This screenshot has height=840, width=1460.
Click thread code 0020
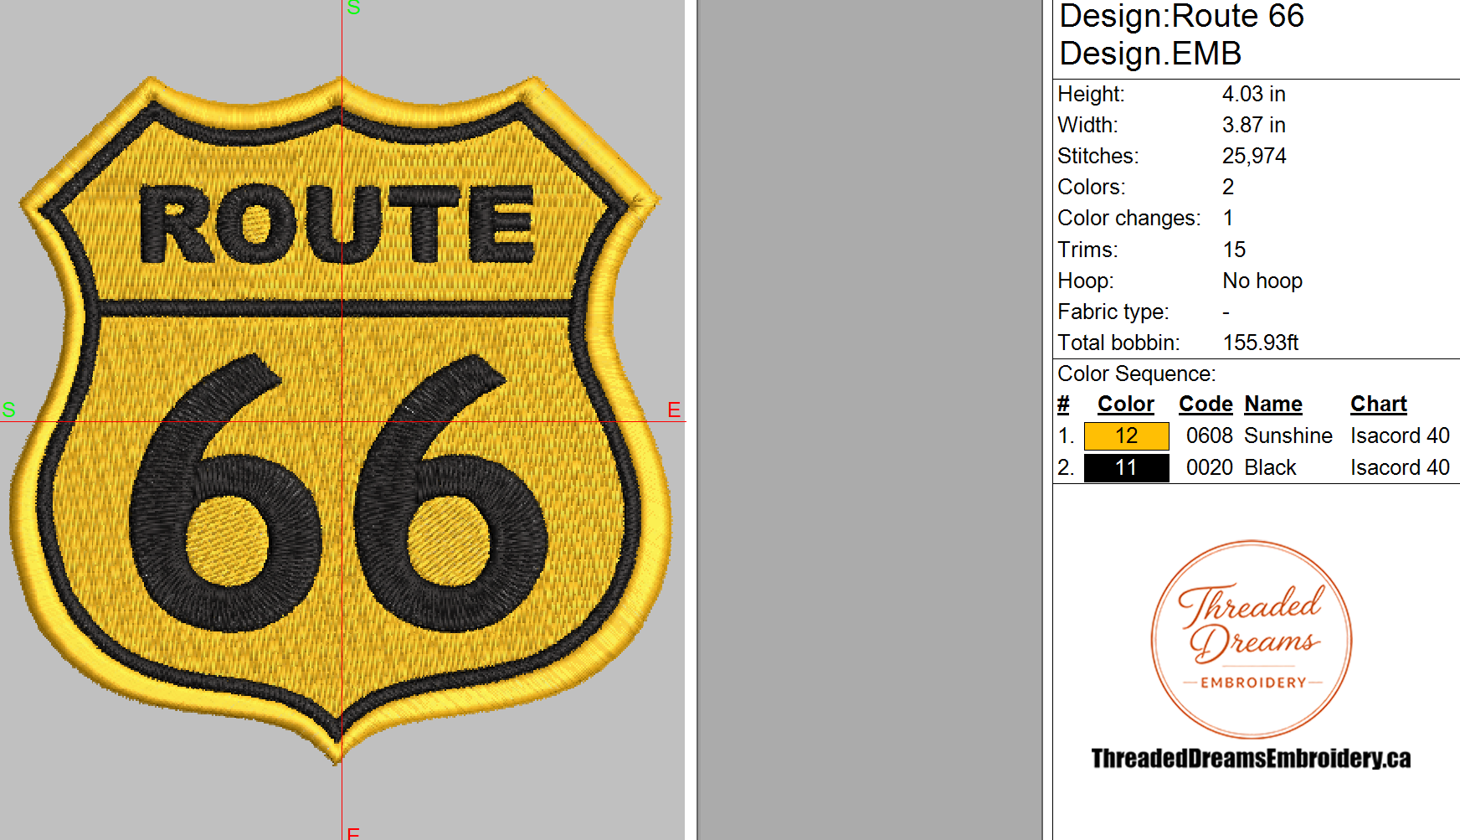[1209, 468]
